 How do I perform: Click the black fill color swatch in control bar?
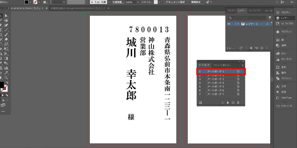pyautogui.click(x=27, y=2)
